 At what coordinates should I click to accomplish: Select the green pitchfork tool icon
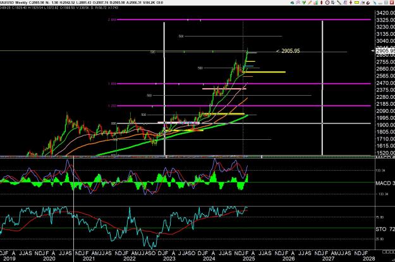click(x=304, y=3)
